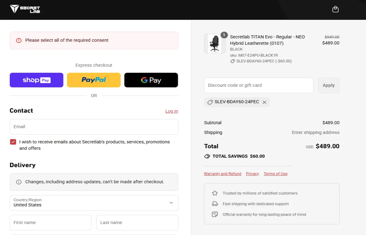This screenshot has width=366, height=235.
Task: Uncheck the Secretlab emails opt-in checkbox
Action: [x=13, y=142]
